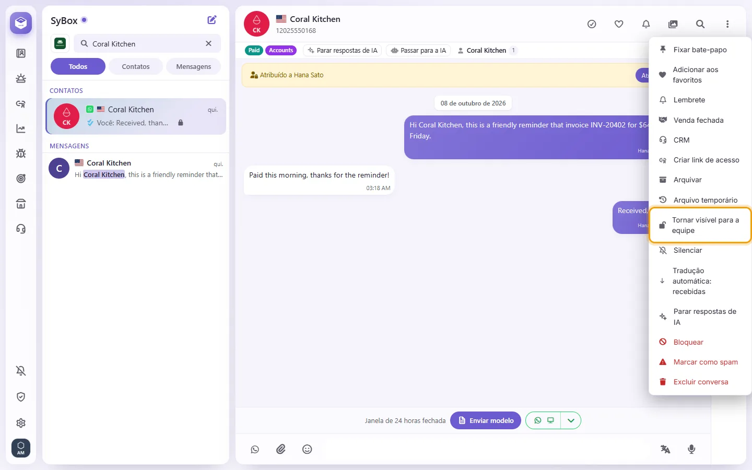
Task: Select Criar link de acesso menu item
Action: [700, 160]
